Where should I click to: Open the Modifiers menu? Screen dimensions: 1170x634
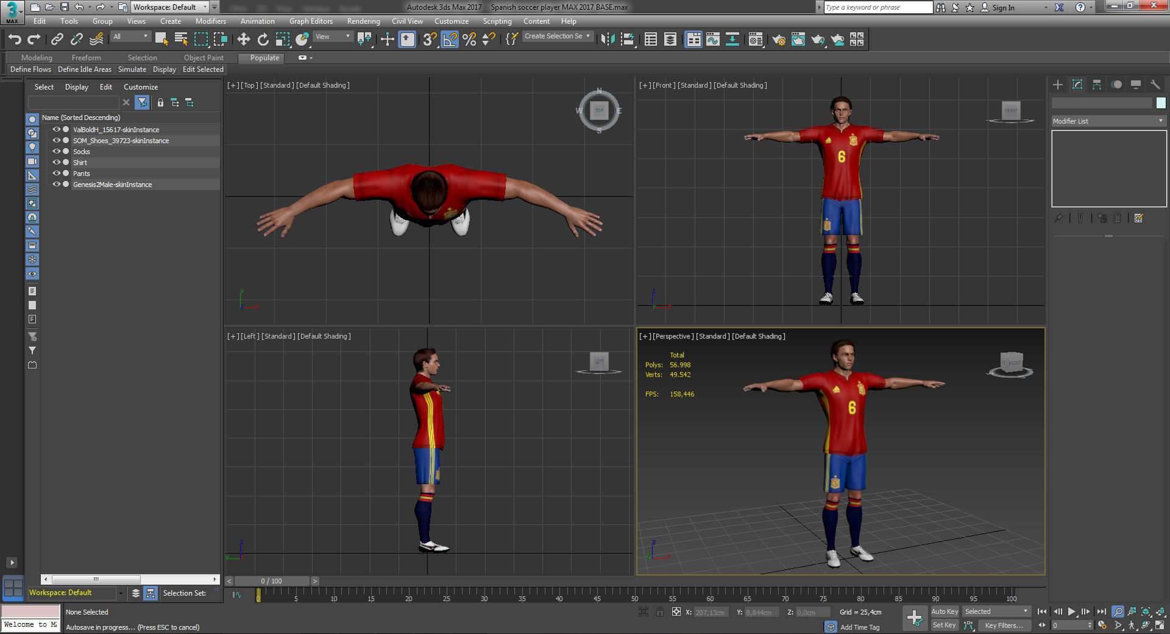tap(211, 21)
